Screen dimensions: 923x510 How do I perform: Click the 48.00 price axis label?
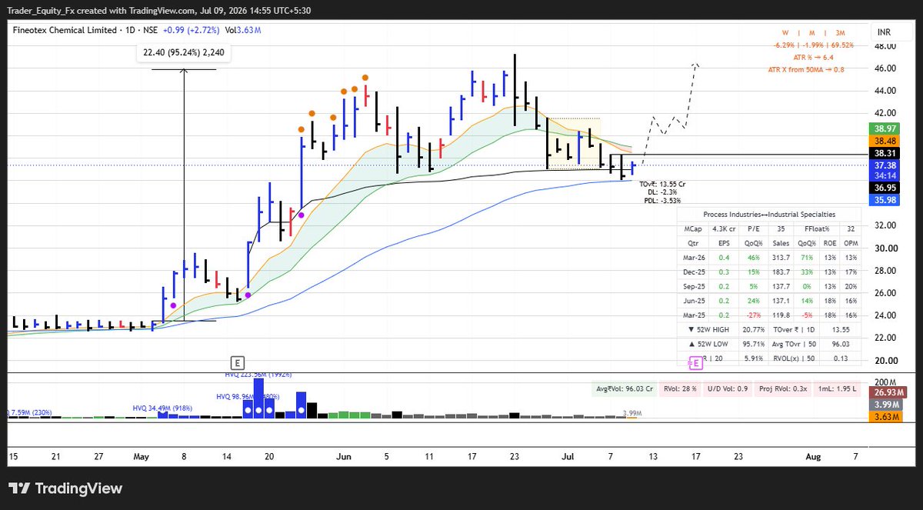tap(886, 46)
